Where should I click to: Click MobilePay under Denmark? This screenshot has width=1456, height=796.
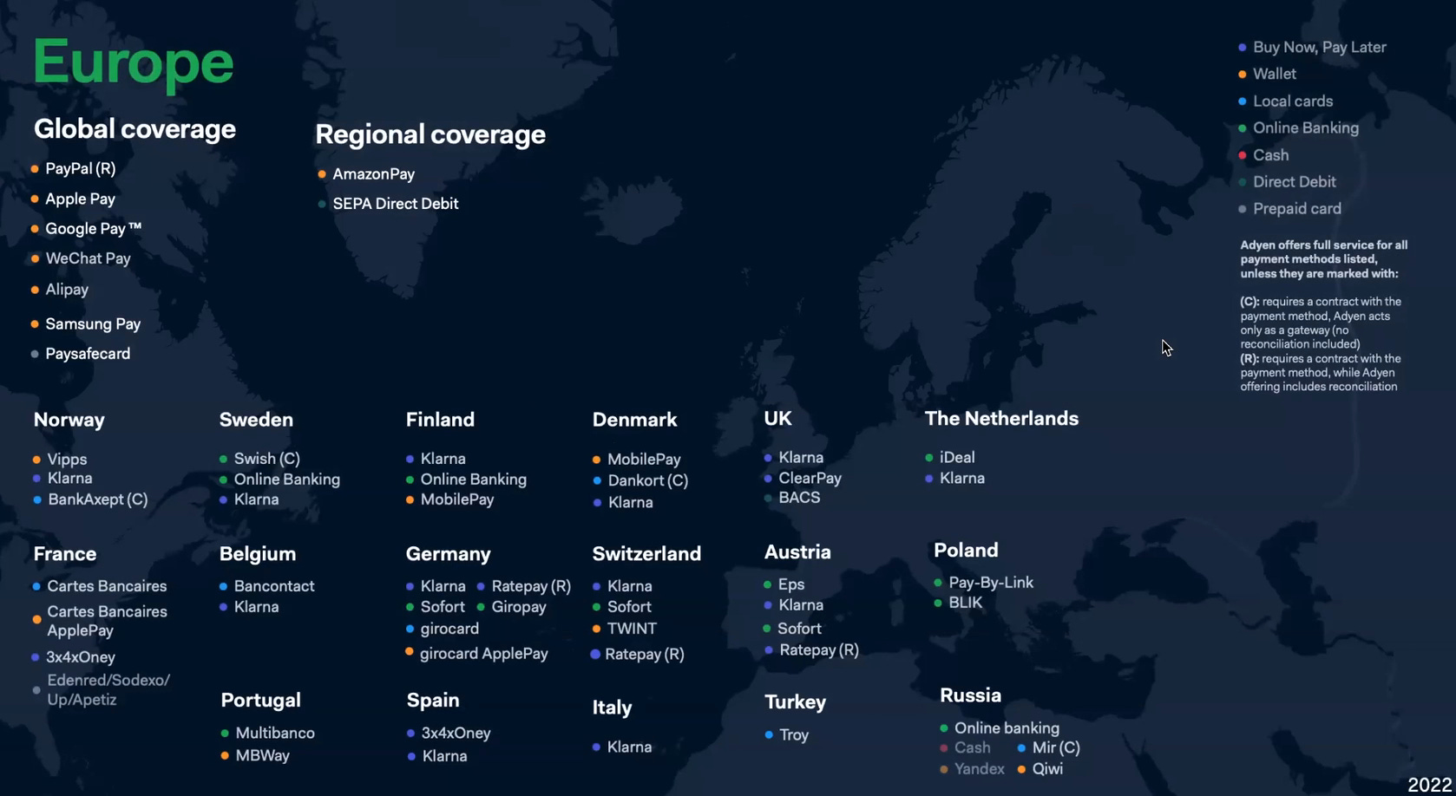coord(644,460)
